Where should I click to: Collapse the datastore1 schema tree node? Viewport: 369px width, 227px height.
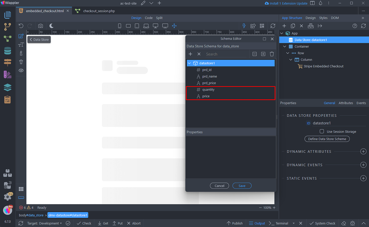click(x=189, y=63)
